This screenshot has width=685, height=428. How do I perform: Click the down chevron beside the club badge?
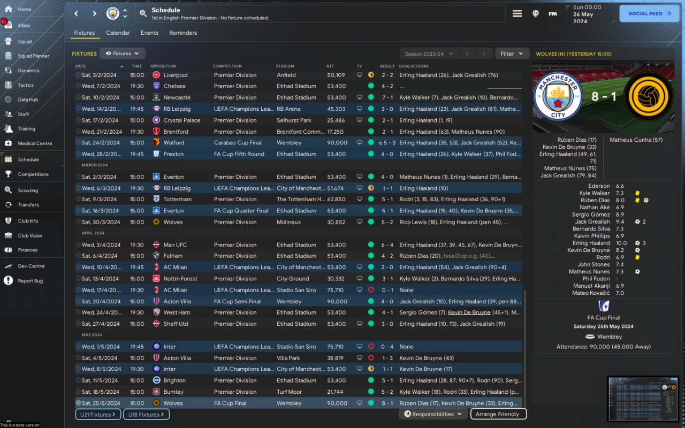point(125,17)
